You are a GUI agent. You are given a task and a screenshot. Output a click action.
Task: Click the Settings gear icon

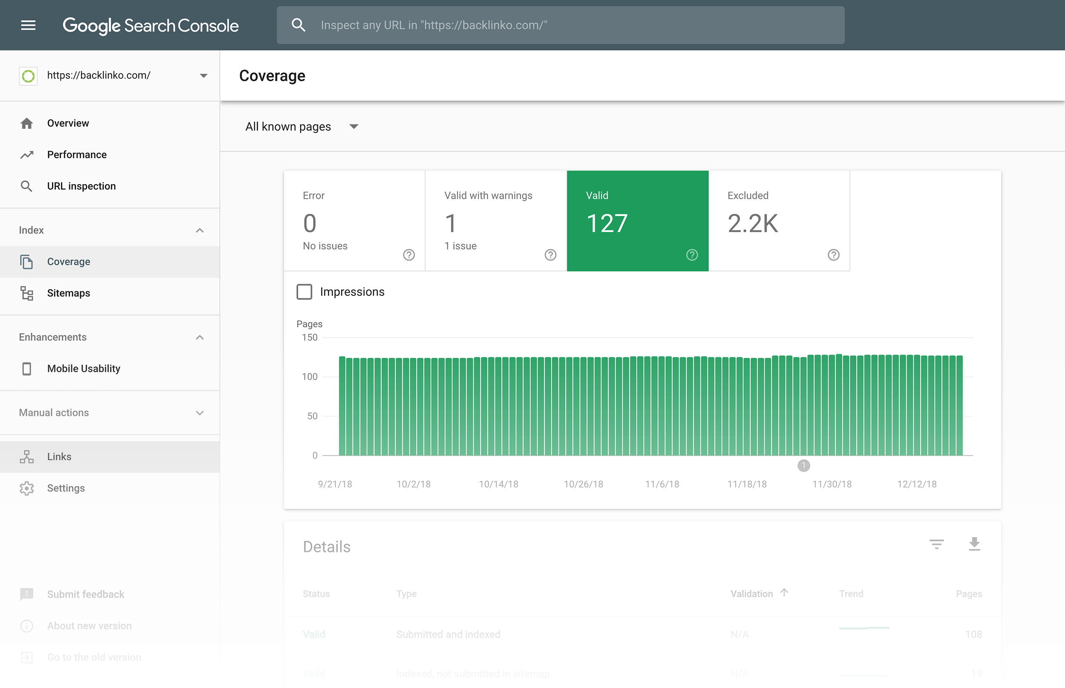pos(27,488)
